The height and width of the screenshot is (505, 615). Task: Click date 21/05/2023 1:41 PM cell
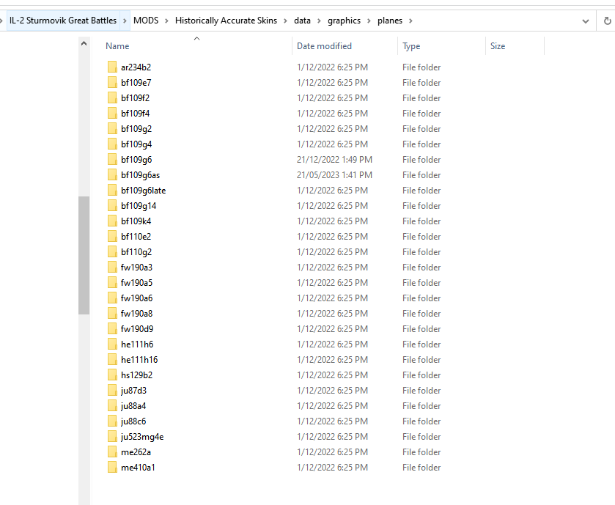pyautogui.click(x=334, y=175)
